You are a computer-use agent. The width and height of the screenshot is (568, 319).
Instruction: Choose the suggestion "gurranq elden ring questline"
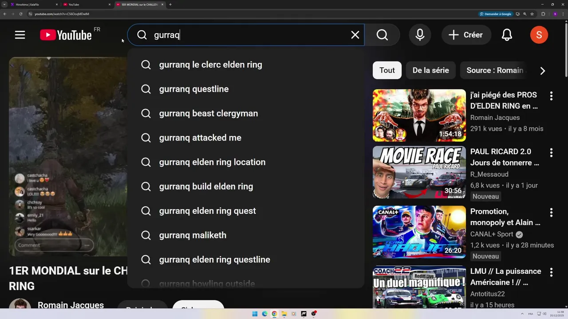246,260
